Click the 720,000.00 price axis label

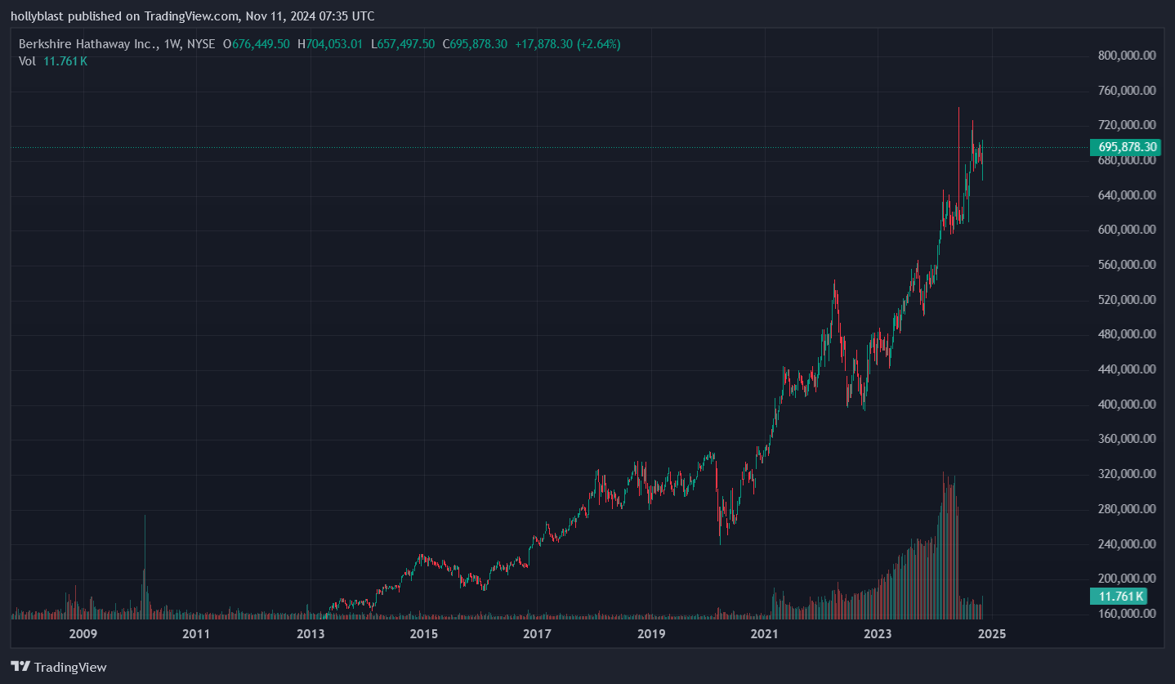click(x=1127, y=125)
